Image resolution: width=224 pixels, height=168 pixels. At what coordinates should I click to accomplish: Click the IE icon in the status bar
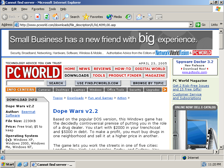coord(3,158)
